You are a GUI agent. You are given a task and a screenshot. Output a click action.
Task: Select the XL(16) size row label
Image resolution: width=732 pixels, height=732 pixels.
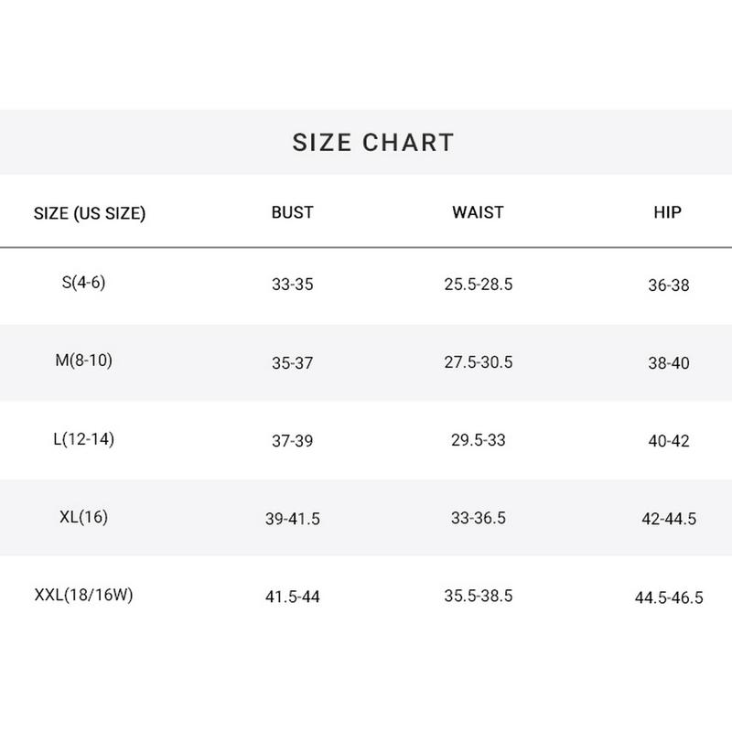point(83,517)
